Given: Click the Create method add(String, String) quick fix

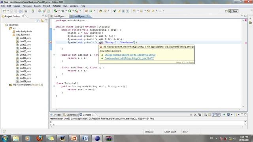Looking at the screenshot, I should 129,58.
